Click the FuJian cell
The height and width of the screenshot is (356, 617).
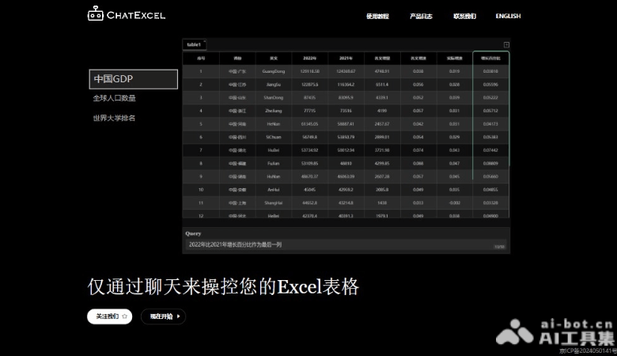pos(274,163)
